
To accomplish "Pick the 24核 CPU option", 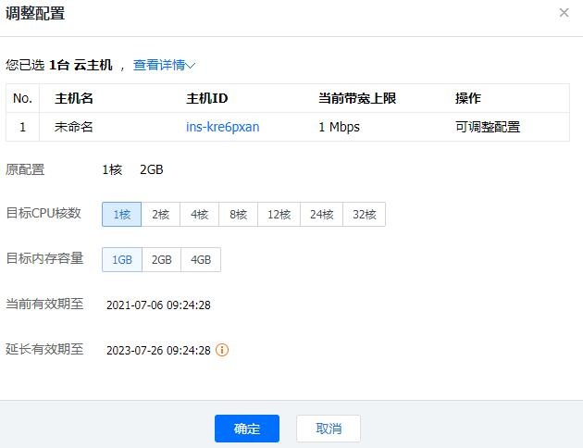I will click(x=322, y=214).
